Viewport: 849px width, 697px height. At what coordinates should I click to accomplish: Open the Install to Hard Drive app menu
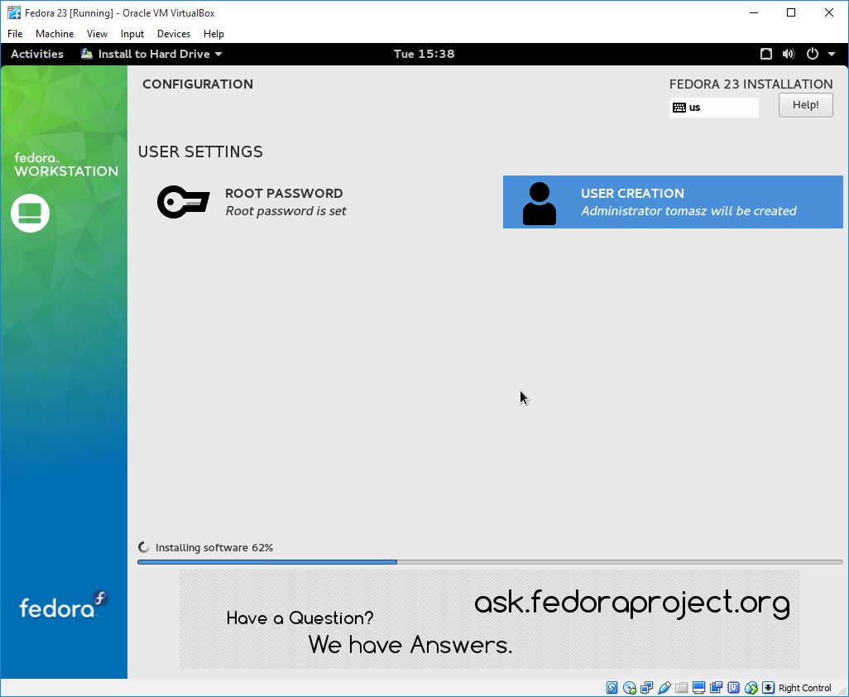(x=151, y=54)
